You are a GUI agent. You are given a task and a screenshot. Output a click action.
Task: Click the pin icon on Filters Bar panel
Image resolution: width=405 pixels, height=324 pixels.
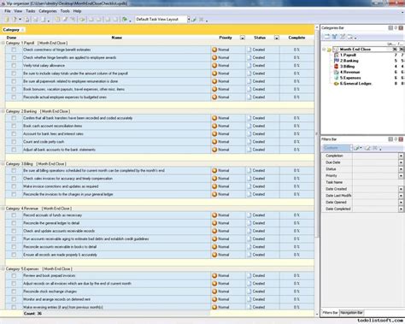pyautogui.click(x=396, y=139)
